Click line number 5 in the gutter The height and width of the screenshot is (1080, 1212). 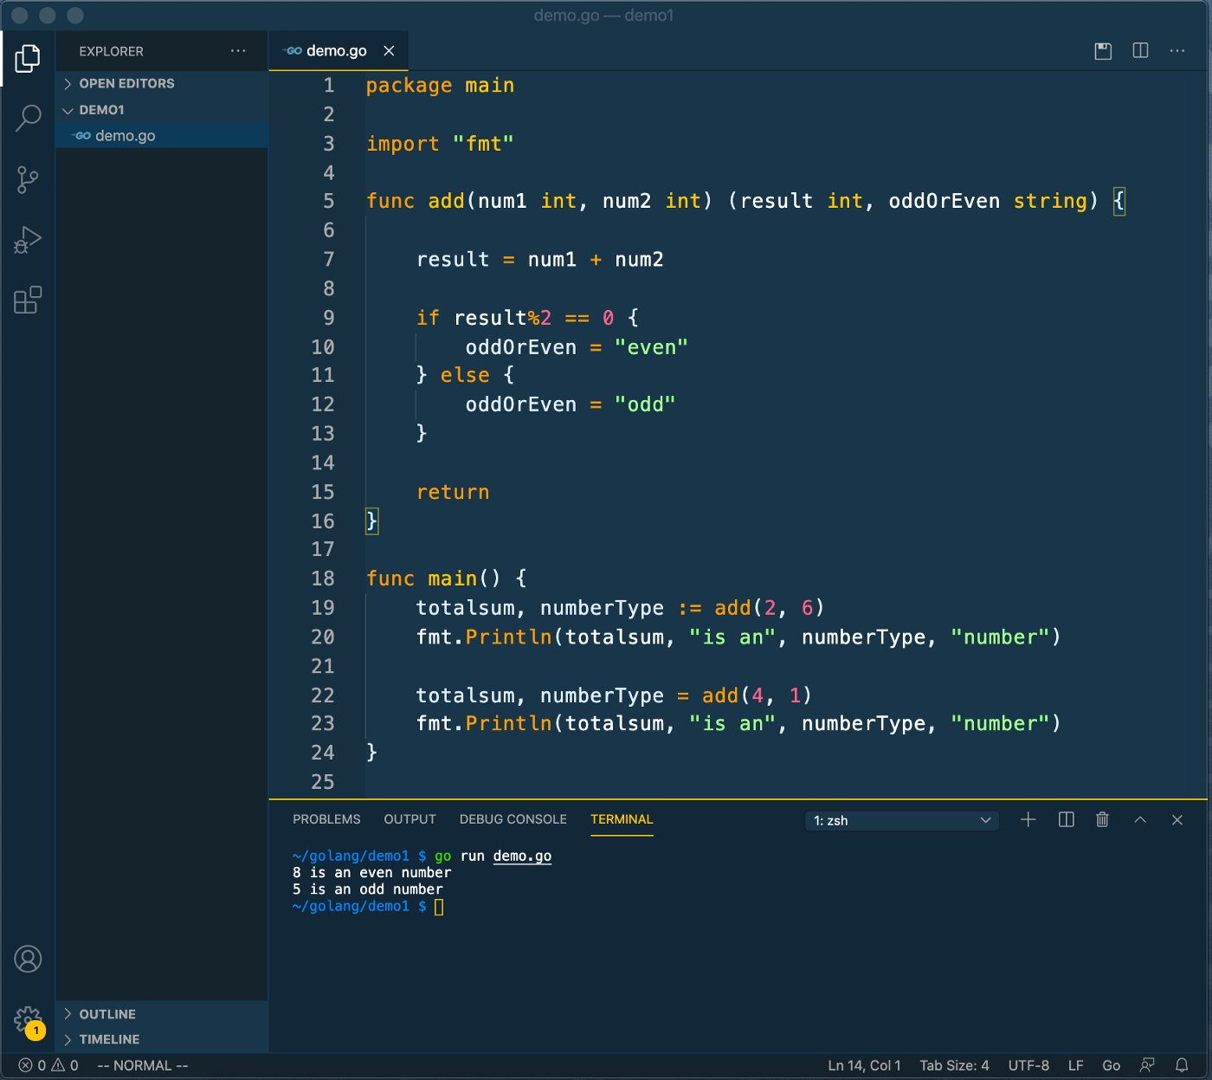[x=329, y=201]
